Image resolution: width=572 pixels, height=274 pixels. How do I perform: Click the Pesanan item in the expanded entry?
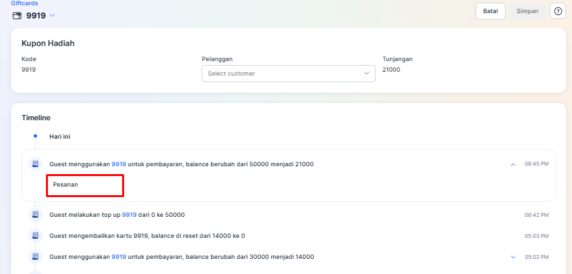point(66,185)
